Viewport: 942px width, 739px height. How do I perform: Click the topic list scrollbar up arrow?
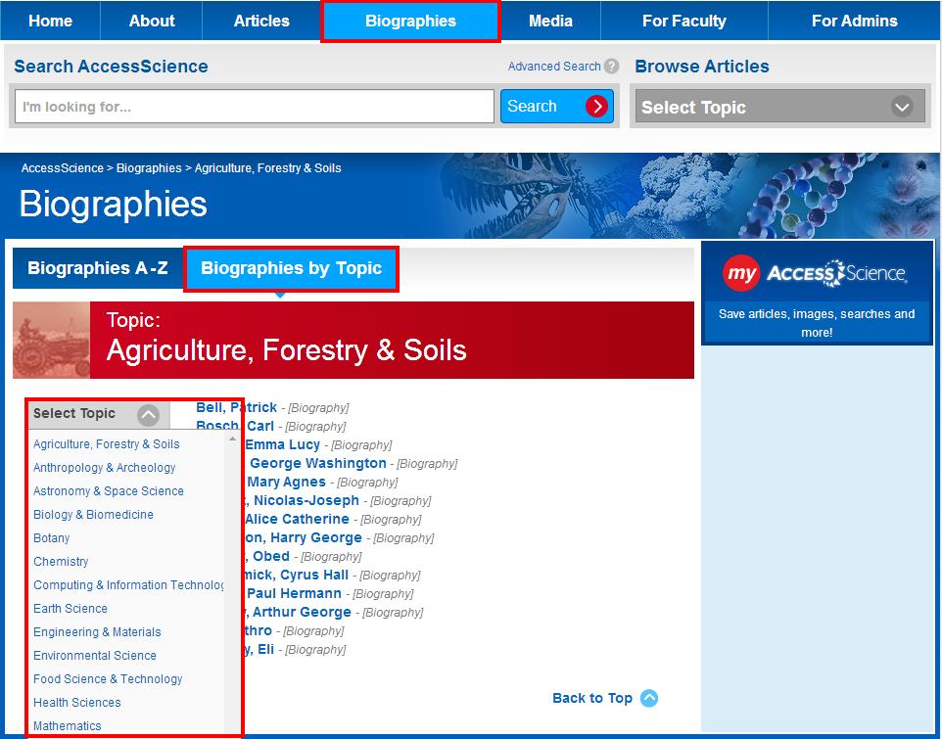232,439
